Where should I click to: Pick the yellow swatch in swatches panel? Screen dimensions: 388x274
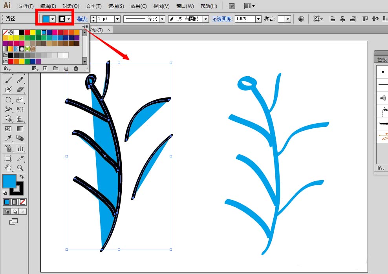tap(33, 32)
